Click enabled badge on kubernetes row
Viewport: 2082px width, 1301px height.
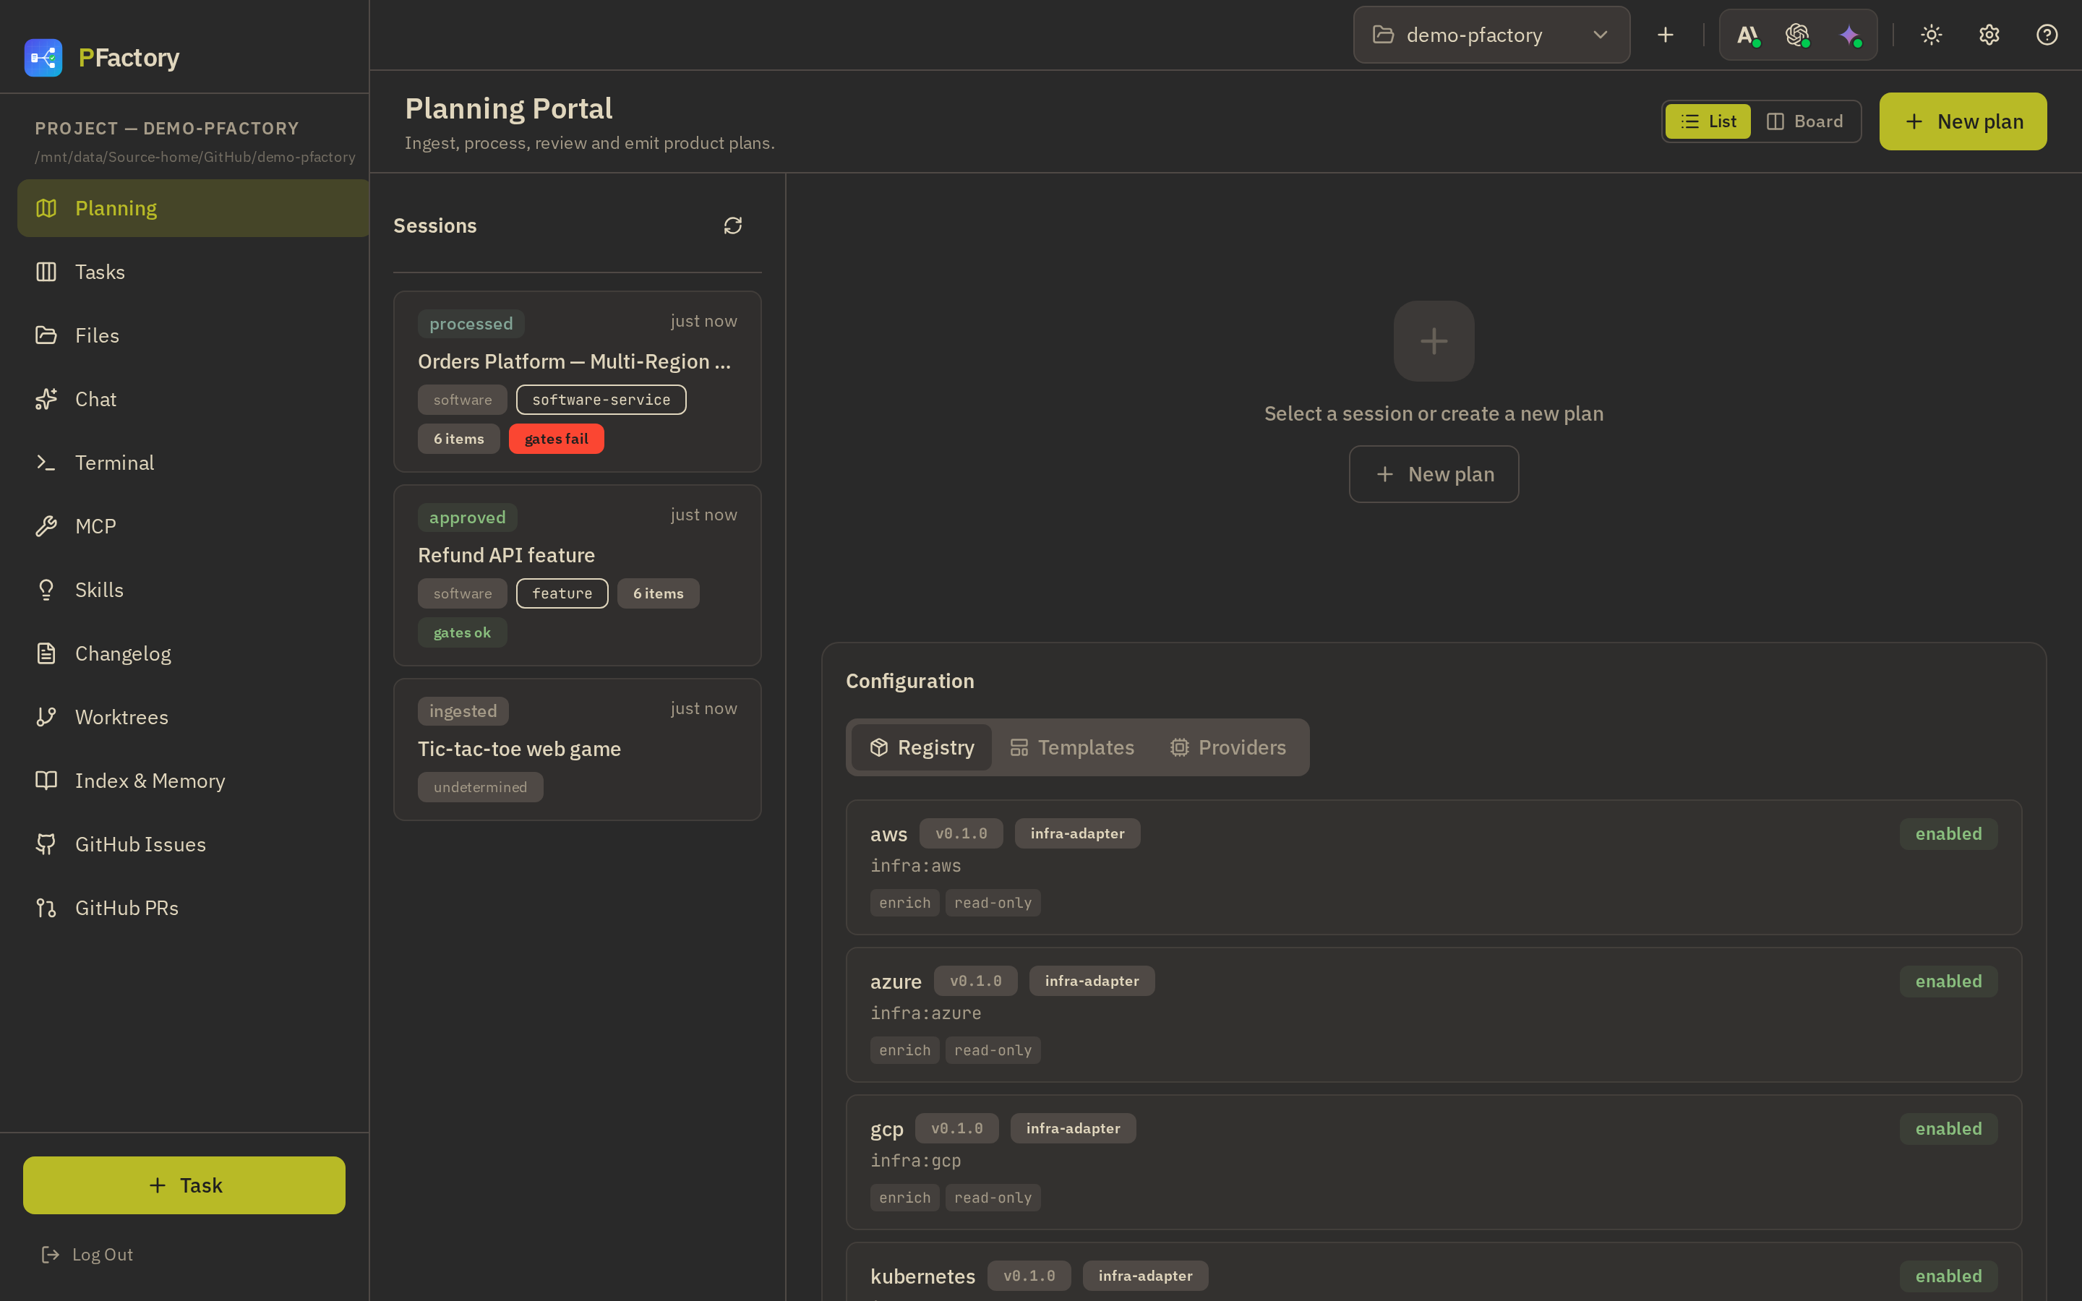point(1948,1276)
